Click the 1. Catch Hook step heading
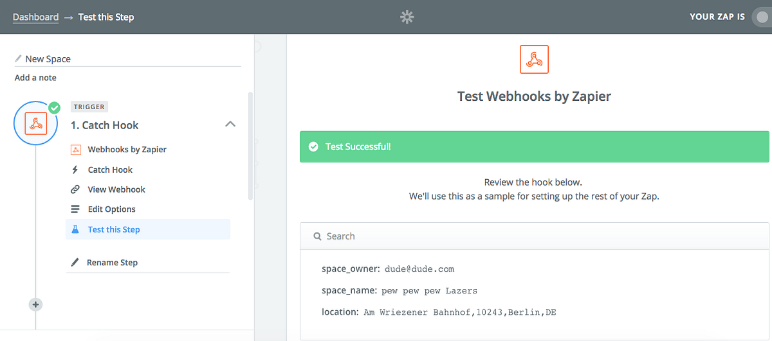 click(105, 125)
